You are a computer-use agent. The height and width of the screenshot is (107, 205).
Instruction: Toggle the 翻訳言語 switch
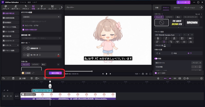tap(30, 35)
